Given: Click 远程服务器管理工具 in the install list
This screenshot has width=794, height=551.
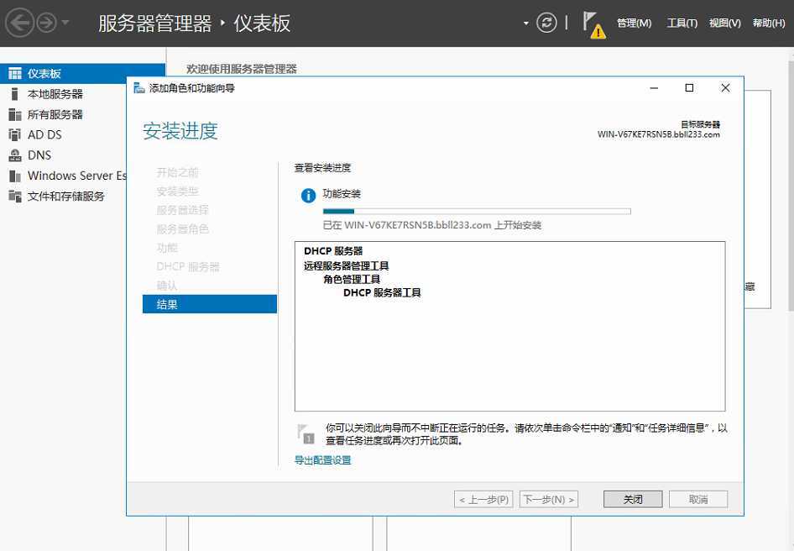Looking at the screenshot, I should (347, 265).
